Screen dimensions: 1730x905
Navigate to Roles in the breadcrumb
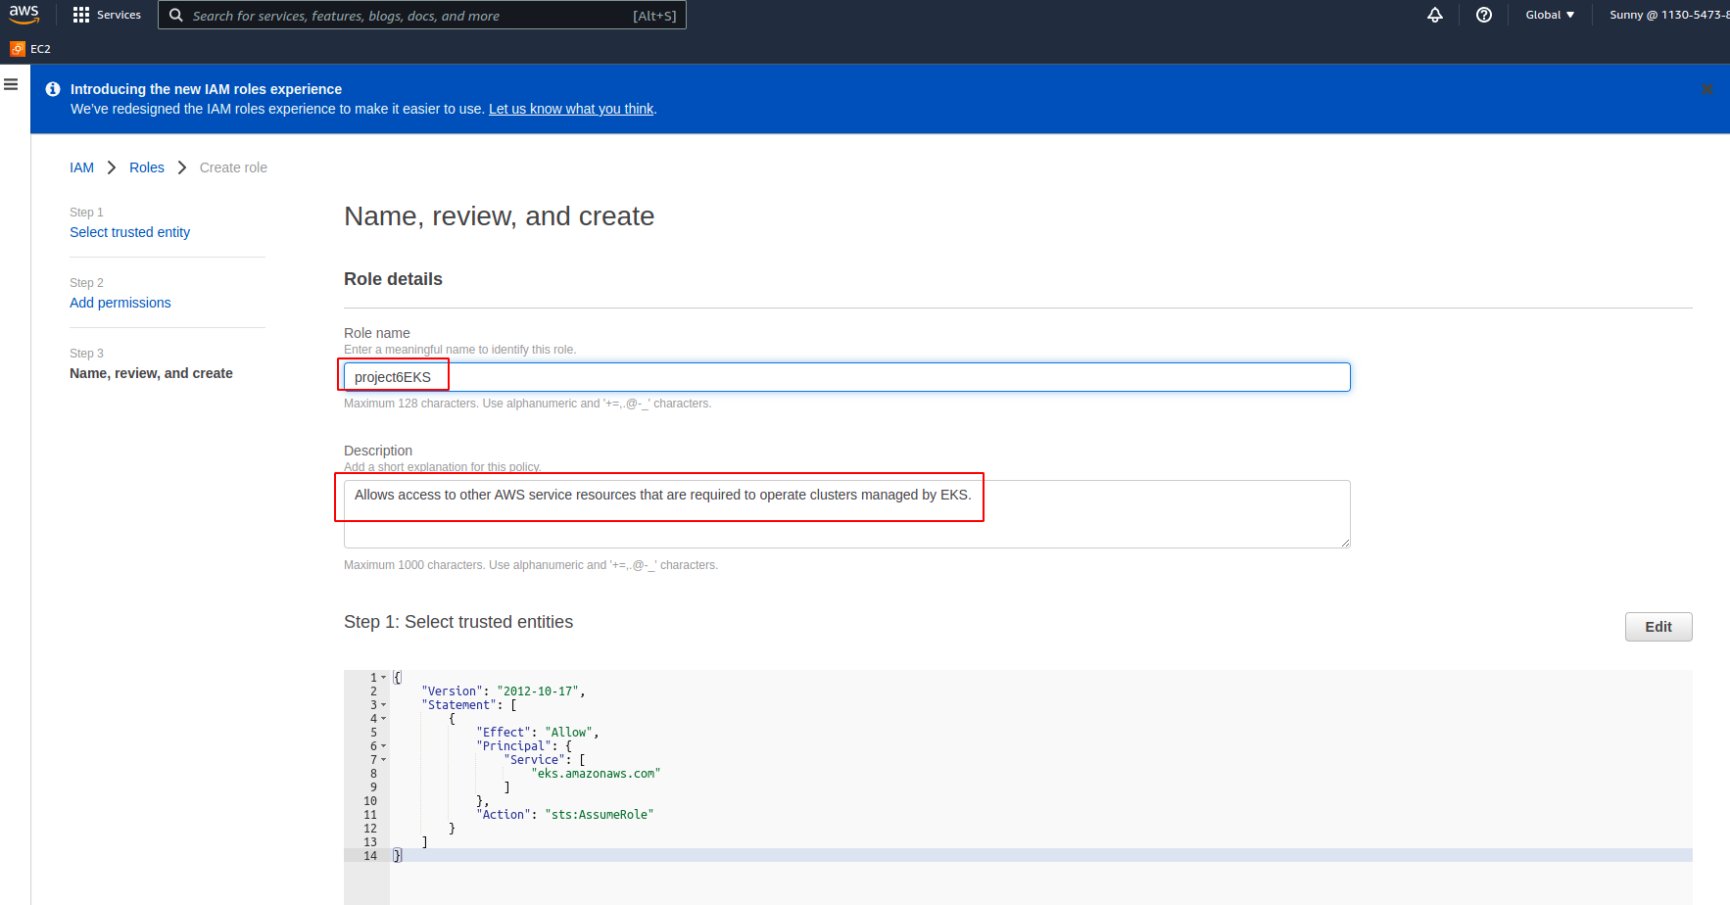click(x=147, y=167)
